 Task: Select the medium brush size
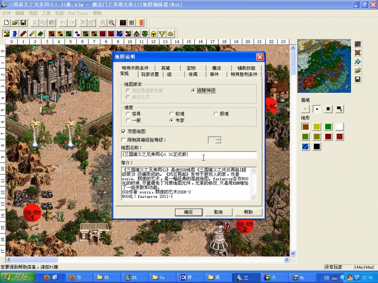[x=317, y=109]
